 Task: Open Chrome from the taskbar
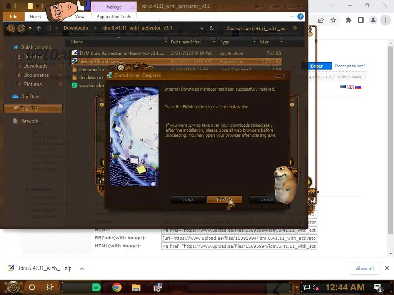coord(117,287)
